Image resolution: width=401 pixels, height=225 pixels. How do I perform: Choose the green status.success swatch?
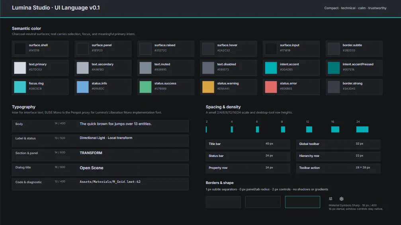pyautogui.click(x=145, y=87)
